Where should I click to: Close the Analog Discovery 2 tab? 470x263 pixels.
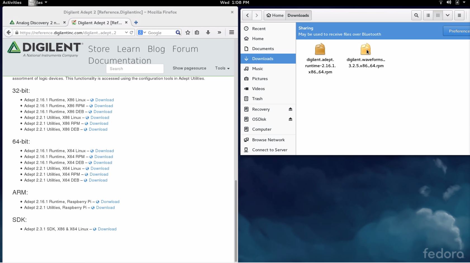(64, 23)
